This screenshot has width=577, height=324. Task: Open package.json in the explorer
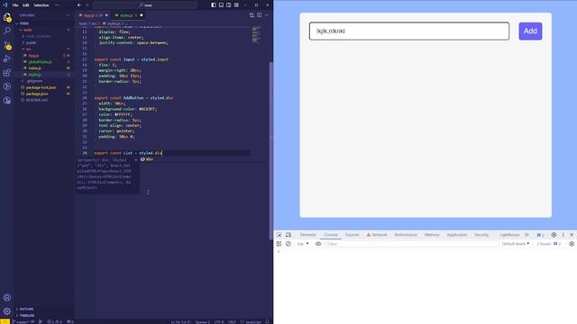pyautogui.click(x=37, y=94)
